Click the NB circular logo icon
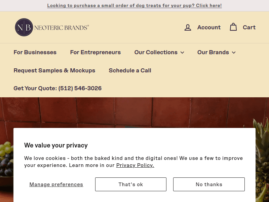 24,27
